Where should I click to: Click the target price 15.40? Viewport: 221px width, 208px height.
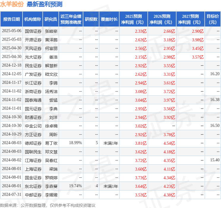(215, 160)
